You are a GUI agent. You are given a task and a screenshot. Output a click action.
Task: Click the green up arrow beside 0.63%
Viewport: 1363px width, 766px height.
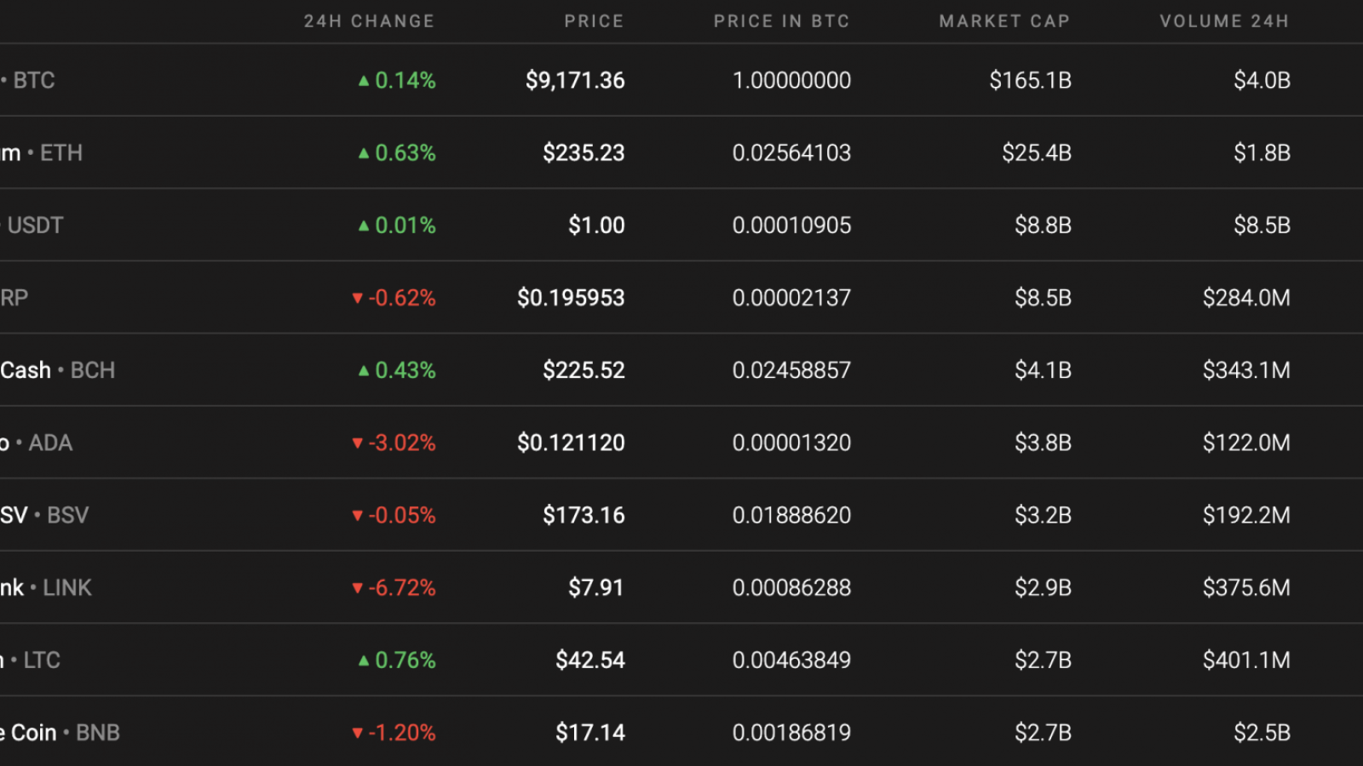click(364, 153)
